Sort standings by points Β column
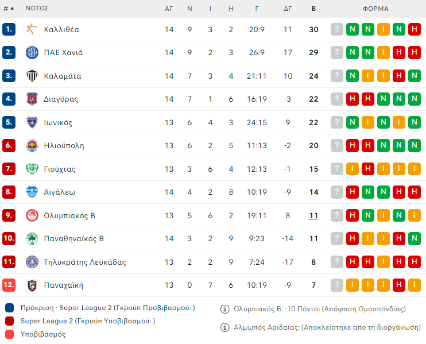The image size is (426, 344). click(313, 9)
